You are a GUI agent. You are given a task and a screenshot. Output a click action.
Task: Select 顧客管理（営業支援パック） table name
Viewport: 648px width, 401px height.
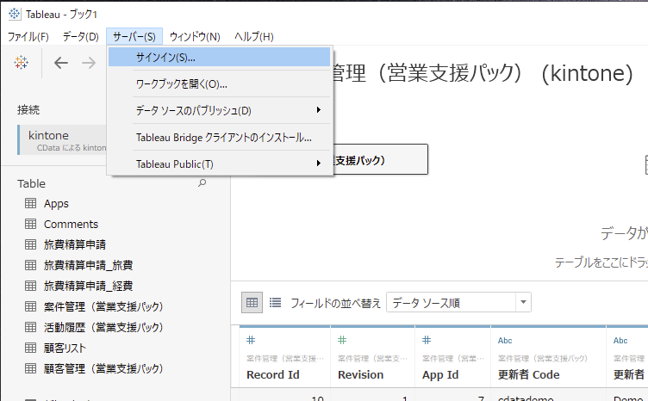point(103,368)
